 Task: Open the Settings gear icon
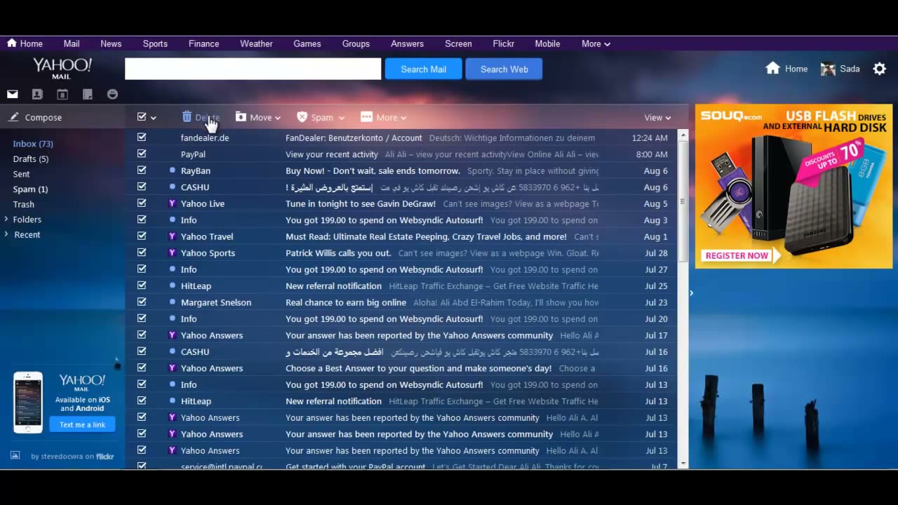click(x=879, y=69)
